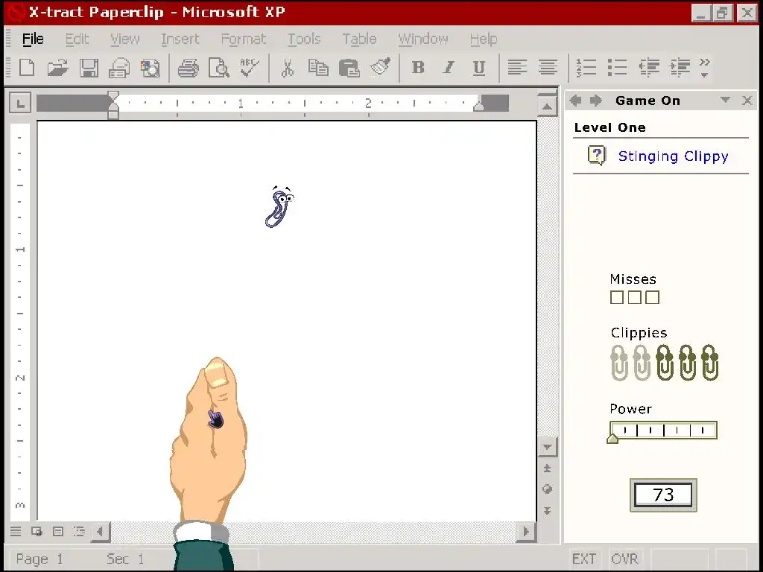Viewport: 763px width, 572px height.
Task: Toggle the numbered list
Action: pos(586,68)
